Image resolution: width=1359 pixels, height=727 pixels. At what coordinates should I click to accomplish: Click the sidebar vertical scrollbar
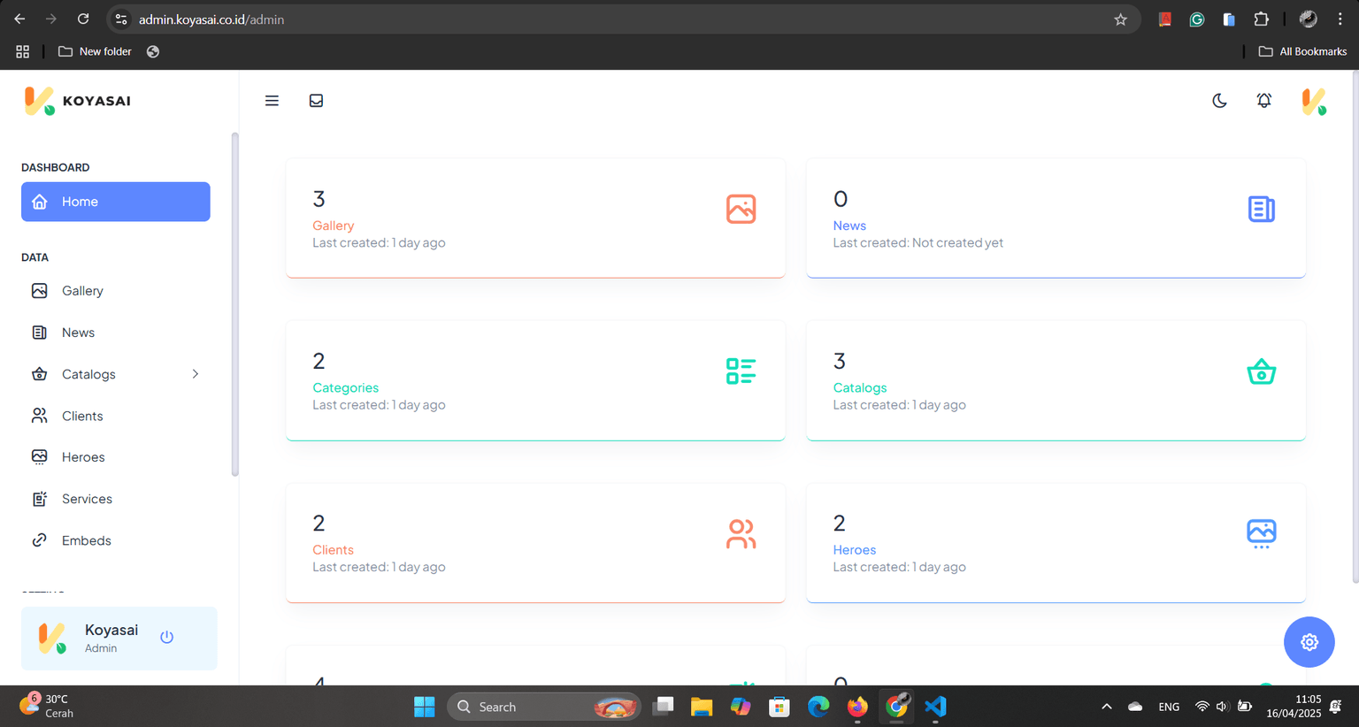(234, 305)
